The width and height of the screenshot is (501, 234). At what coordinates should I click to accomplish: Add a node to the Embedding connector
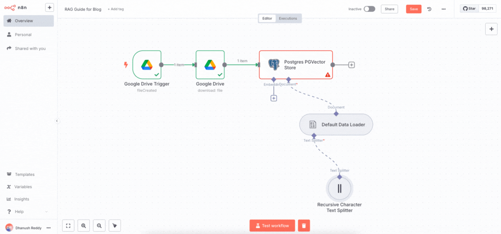click(x=274, y=98)
